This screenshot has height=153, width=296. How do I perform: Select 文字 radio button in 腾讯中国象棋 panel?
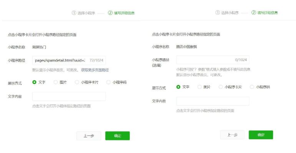tap(178, 87)
